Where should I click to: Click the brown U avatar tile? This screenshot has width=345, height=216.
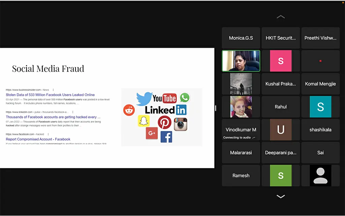(281, 130)
